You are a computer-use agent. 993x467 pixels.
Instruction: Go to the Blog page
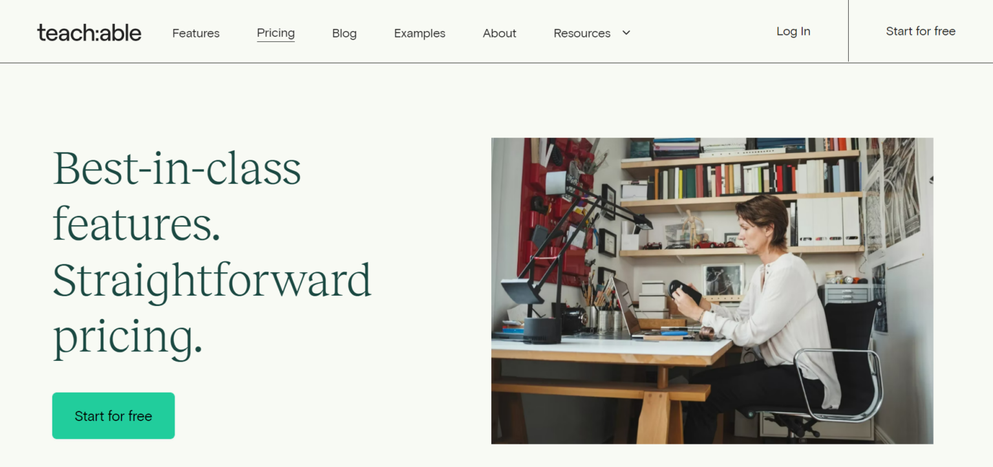click(344, 33)
